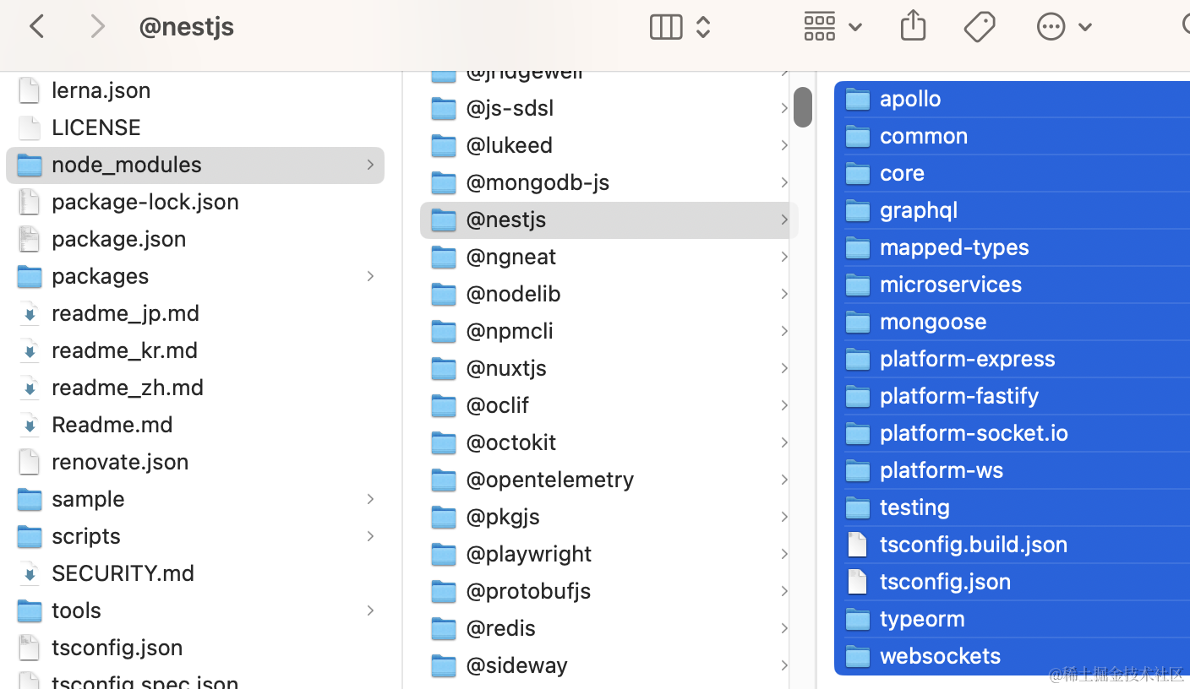Expand the packages folder chevron
Screen dimensions: 1190x689
coord(370,276)
